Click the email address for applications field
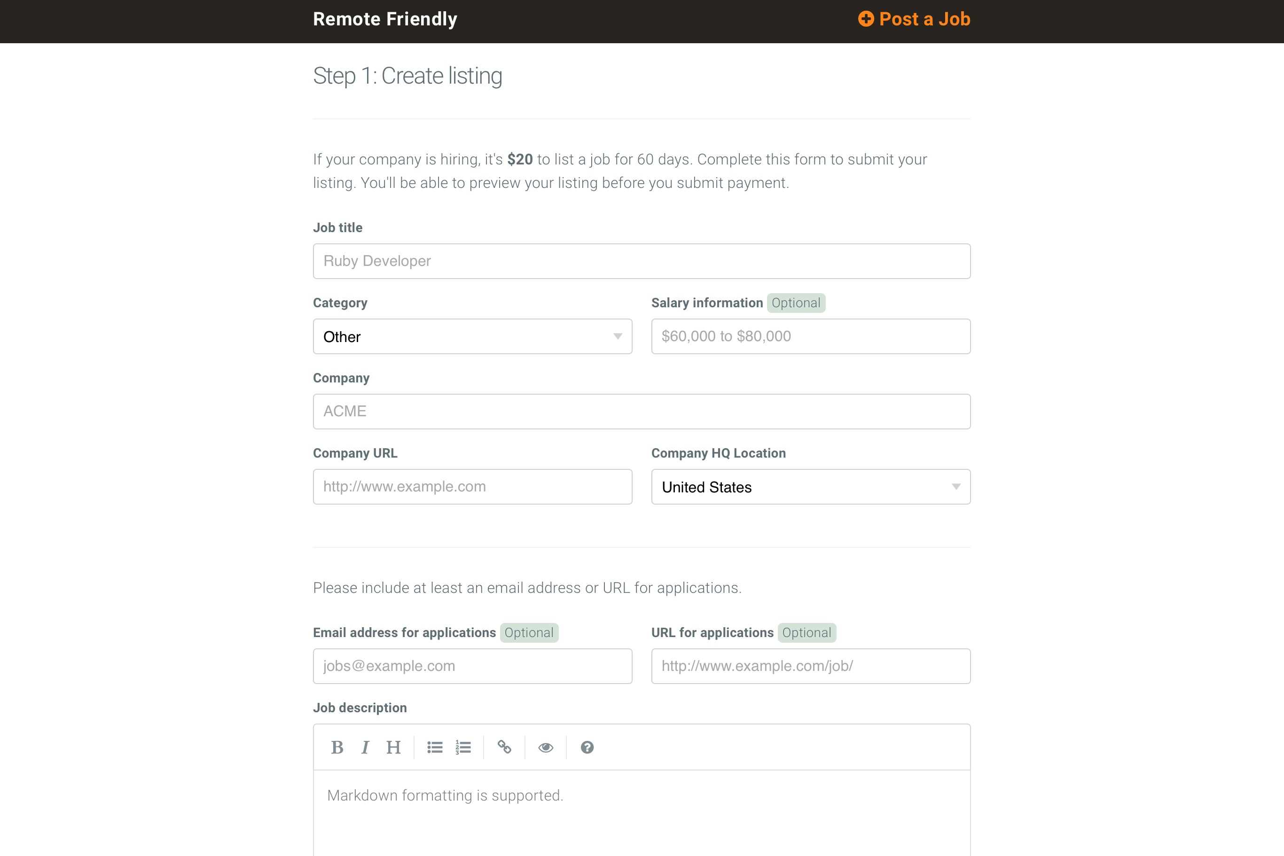This screenshot has height=856, width=1284. [x=472, y=666]
